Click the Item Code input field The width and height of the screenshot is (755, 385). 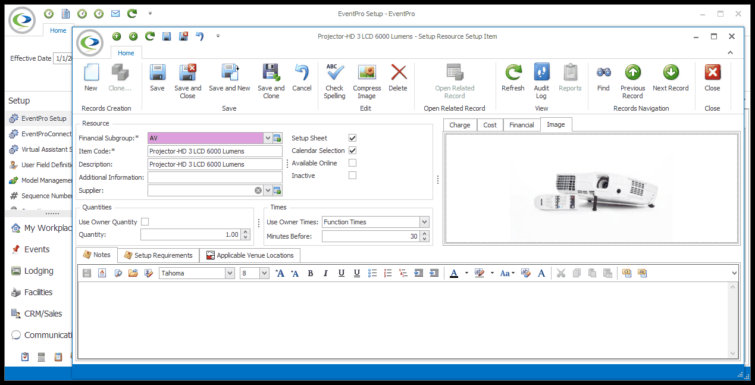pos(215,151)
